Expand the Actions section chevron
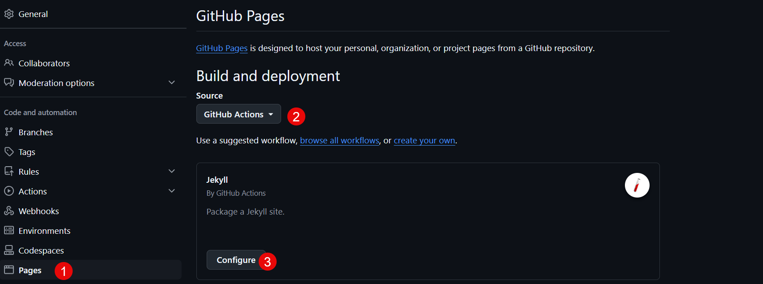 click(x=172, y=191)
